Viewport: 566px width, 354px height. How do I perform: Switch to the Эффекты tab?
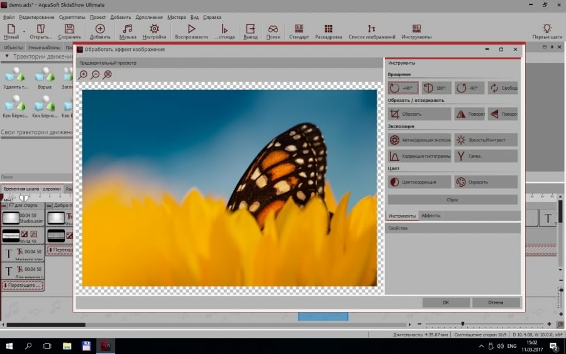click(431, 216)
